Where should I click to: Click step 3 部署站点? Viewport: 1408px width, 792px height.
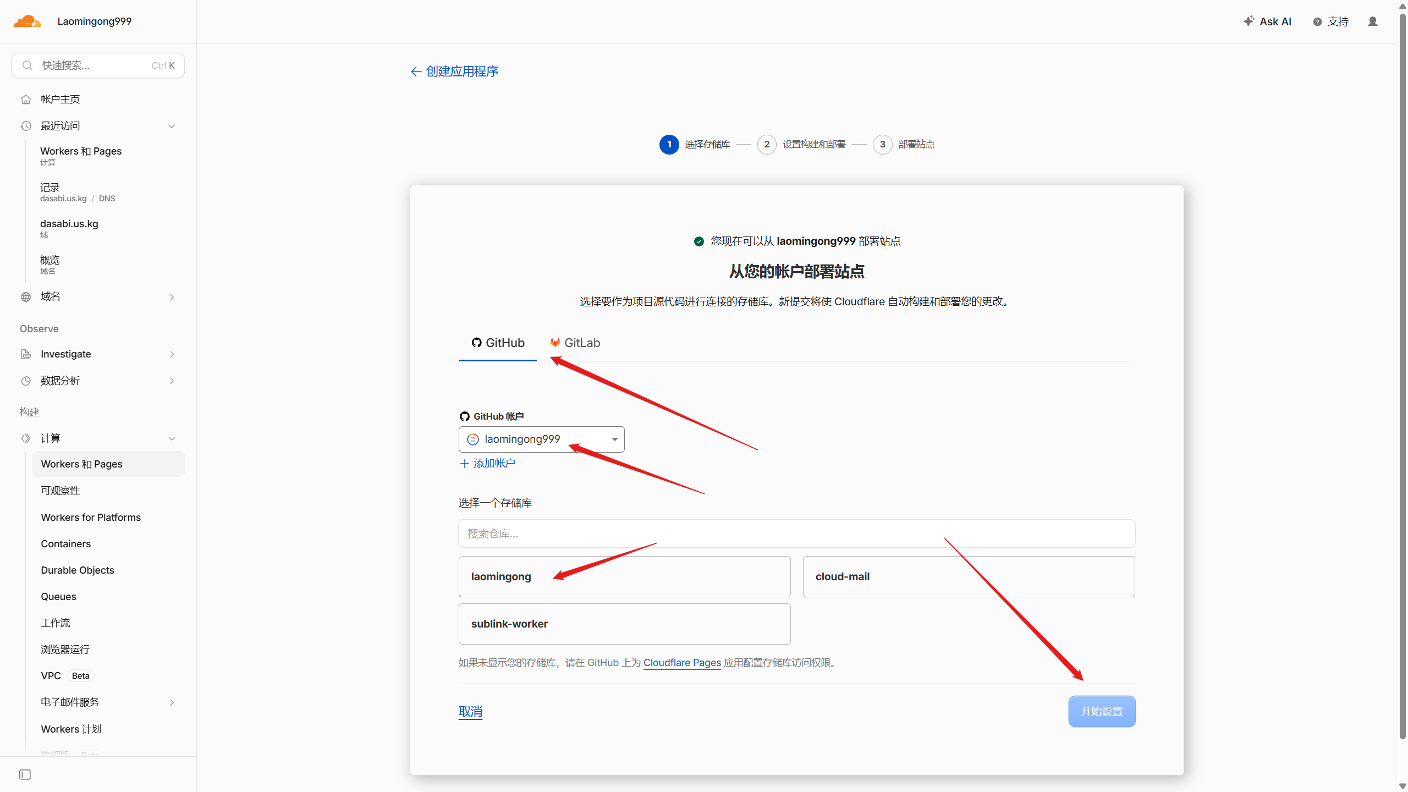[x=904, y=145]
